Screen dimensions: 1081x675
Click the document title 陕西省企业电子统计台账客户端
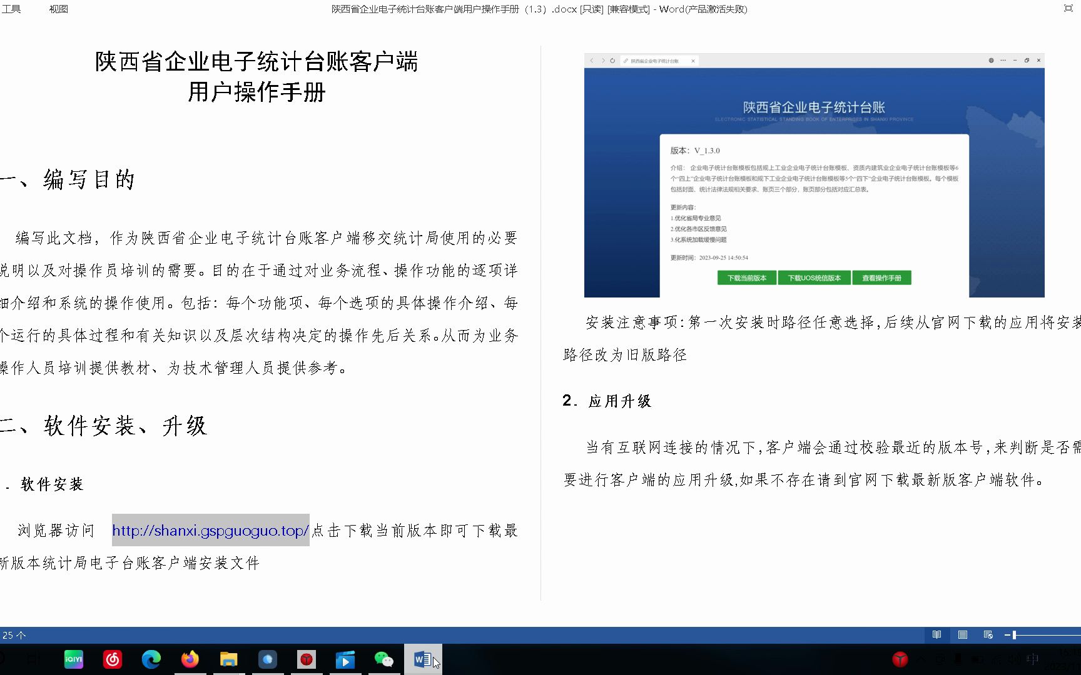pos(256,62)
